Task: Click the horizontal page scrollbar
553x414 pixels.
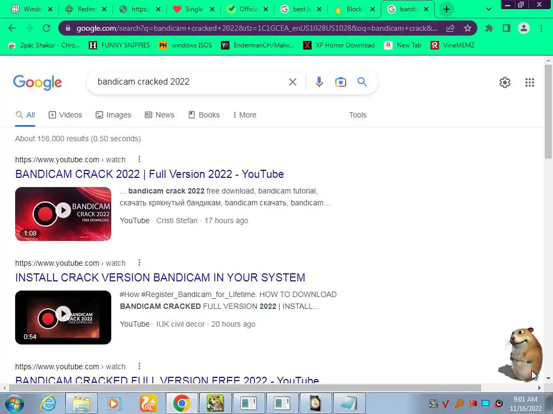Action: [x=245, y=388]
